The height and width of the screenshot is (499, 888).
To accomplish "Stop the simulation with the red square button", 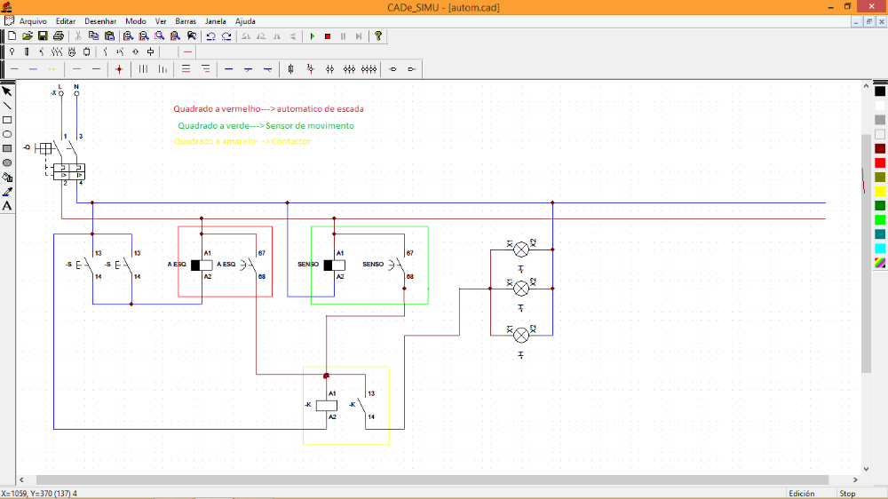I will click(x=328, y=36).
